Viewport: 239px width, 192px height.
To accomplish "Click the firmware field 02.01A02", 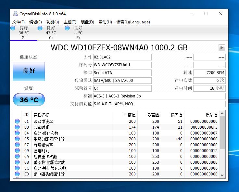I will pos(122,57).
